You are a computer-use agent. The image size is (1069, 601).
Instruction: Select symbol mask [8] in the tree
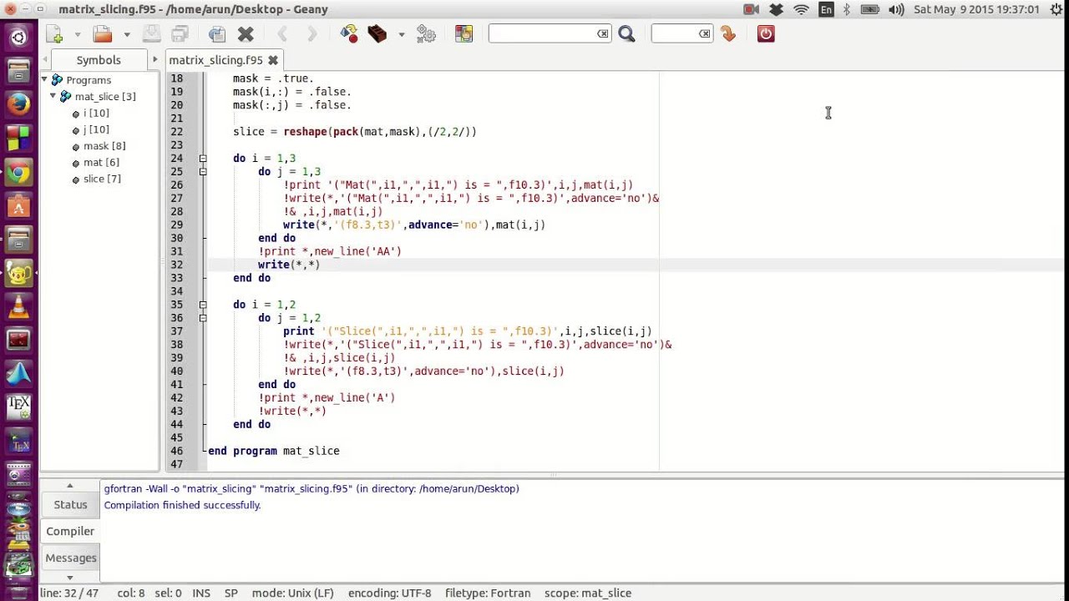coord(104,146)
